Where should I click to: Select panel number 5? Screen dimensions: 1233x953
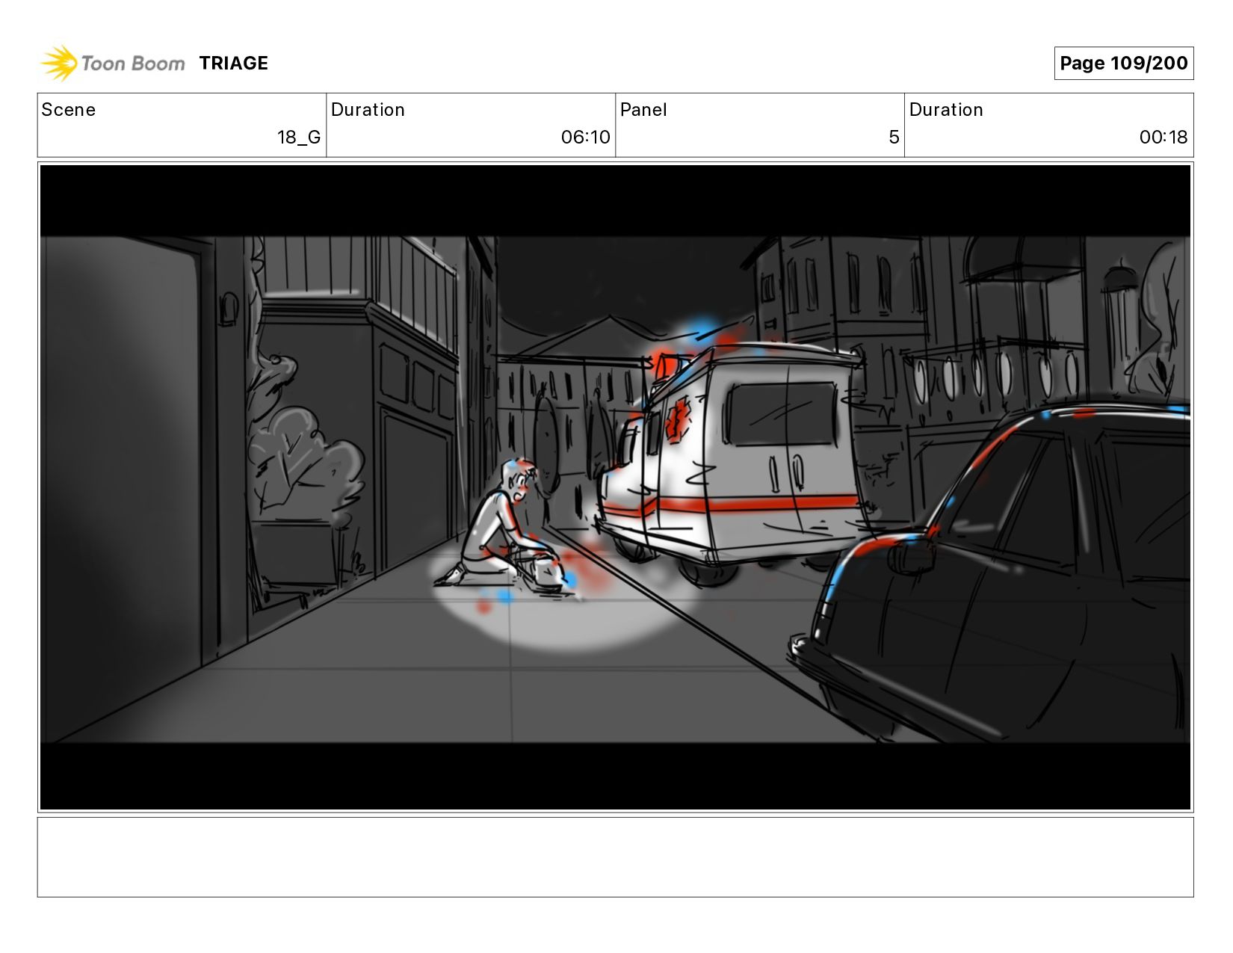(x=894, y=138)
